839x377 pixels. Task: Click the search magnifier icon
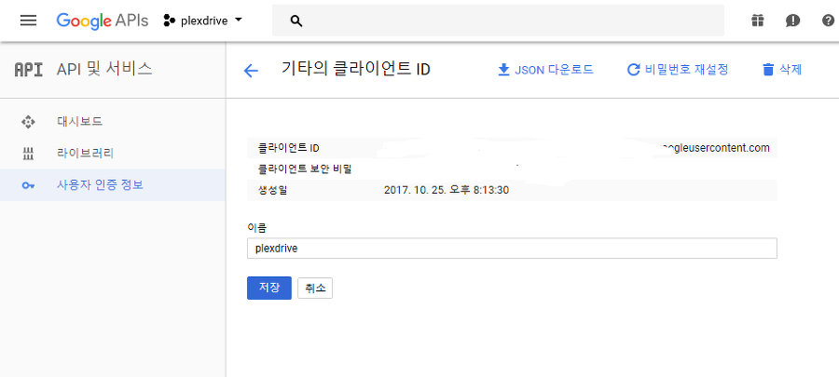click(296, 20)
